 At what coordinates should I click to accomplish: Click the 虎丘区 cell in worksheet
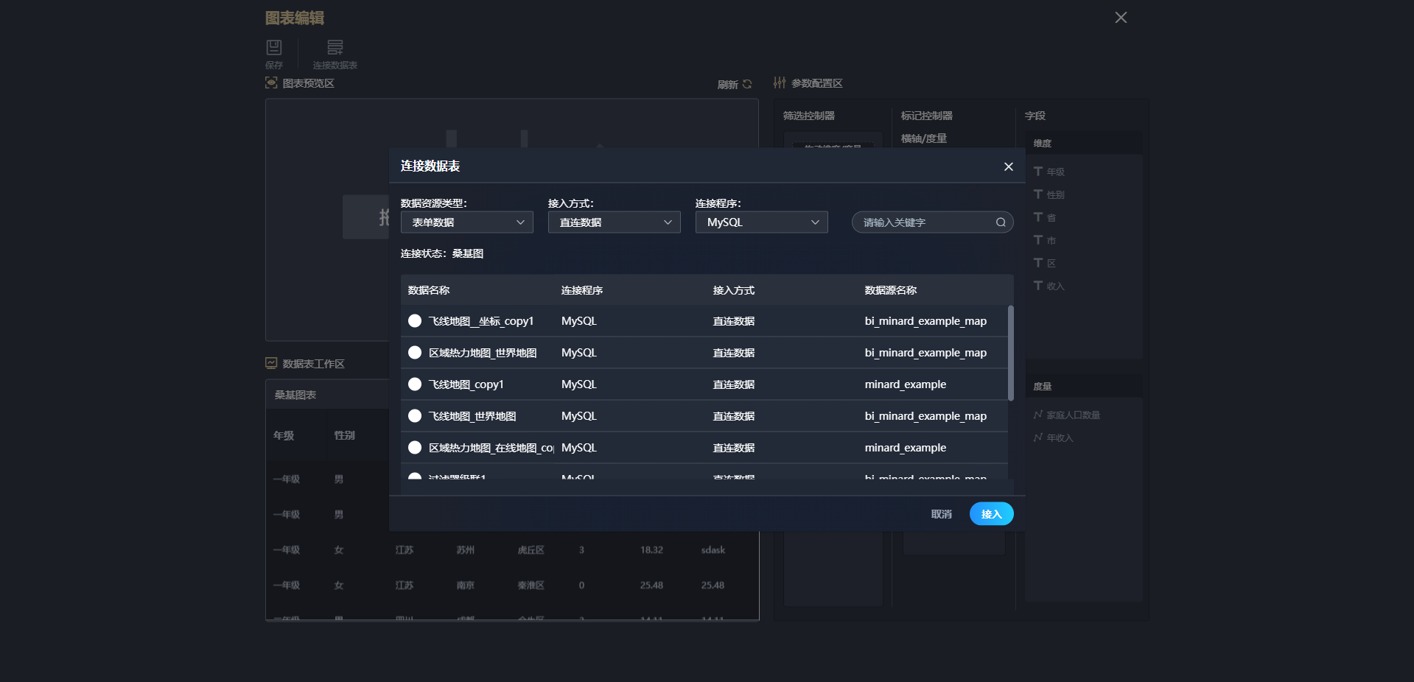click(531, 550)
